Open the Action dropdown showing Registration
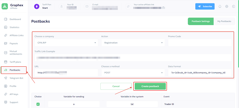This screenshot has width=239, height=108. (x=133, y=43)
